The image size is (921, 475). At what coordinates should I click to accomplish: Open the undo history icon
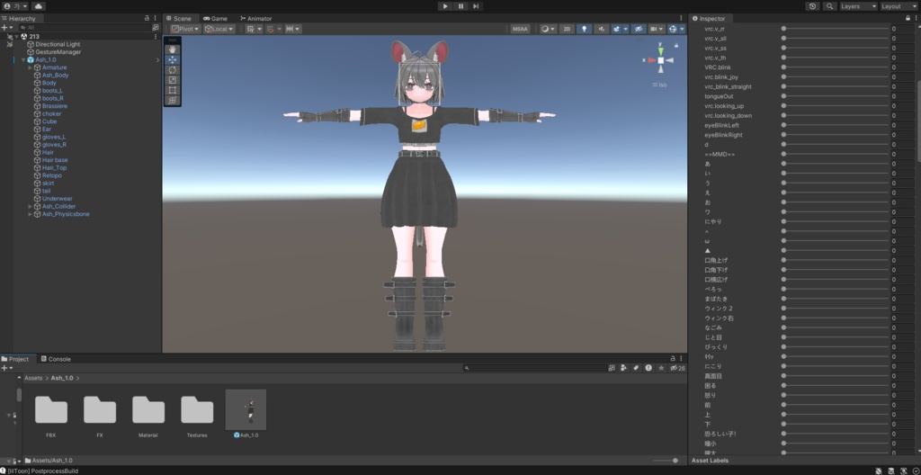(812, 6)
